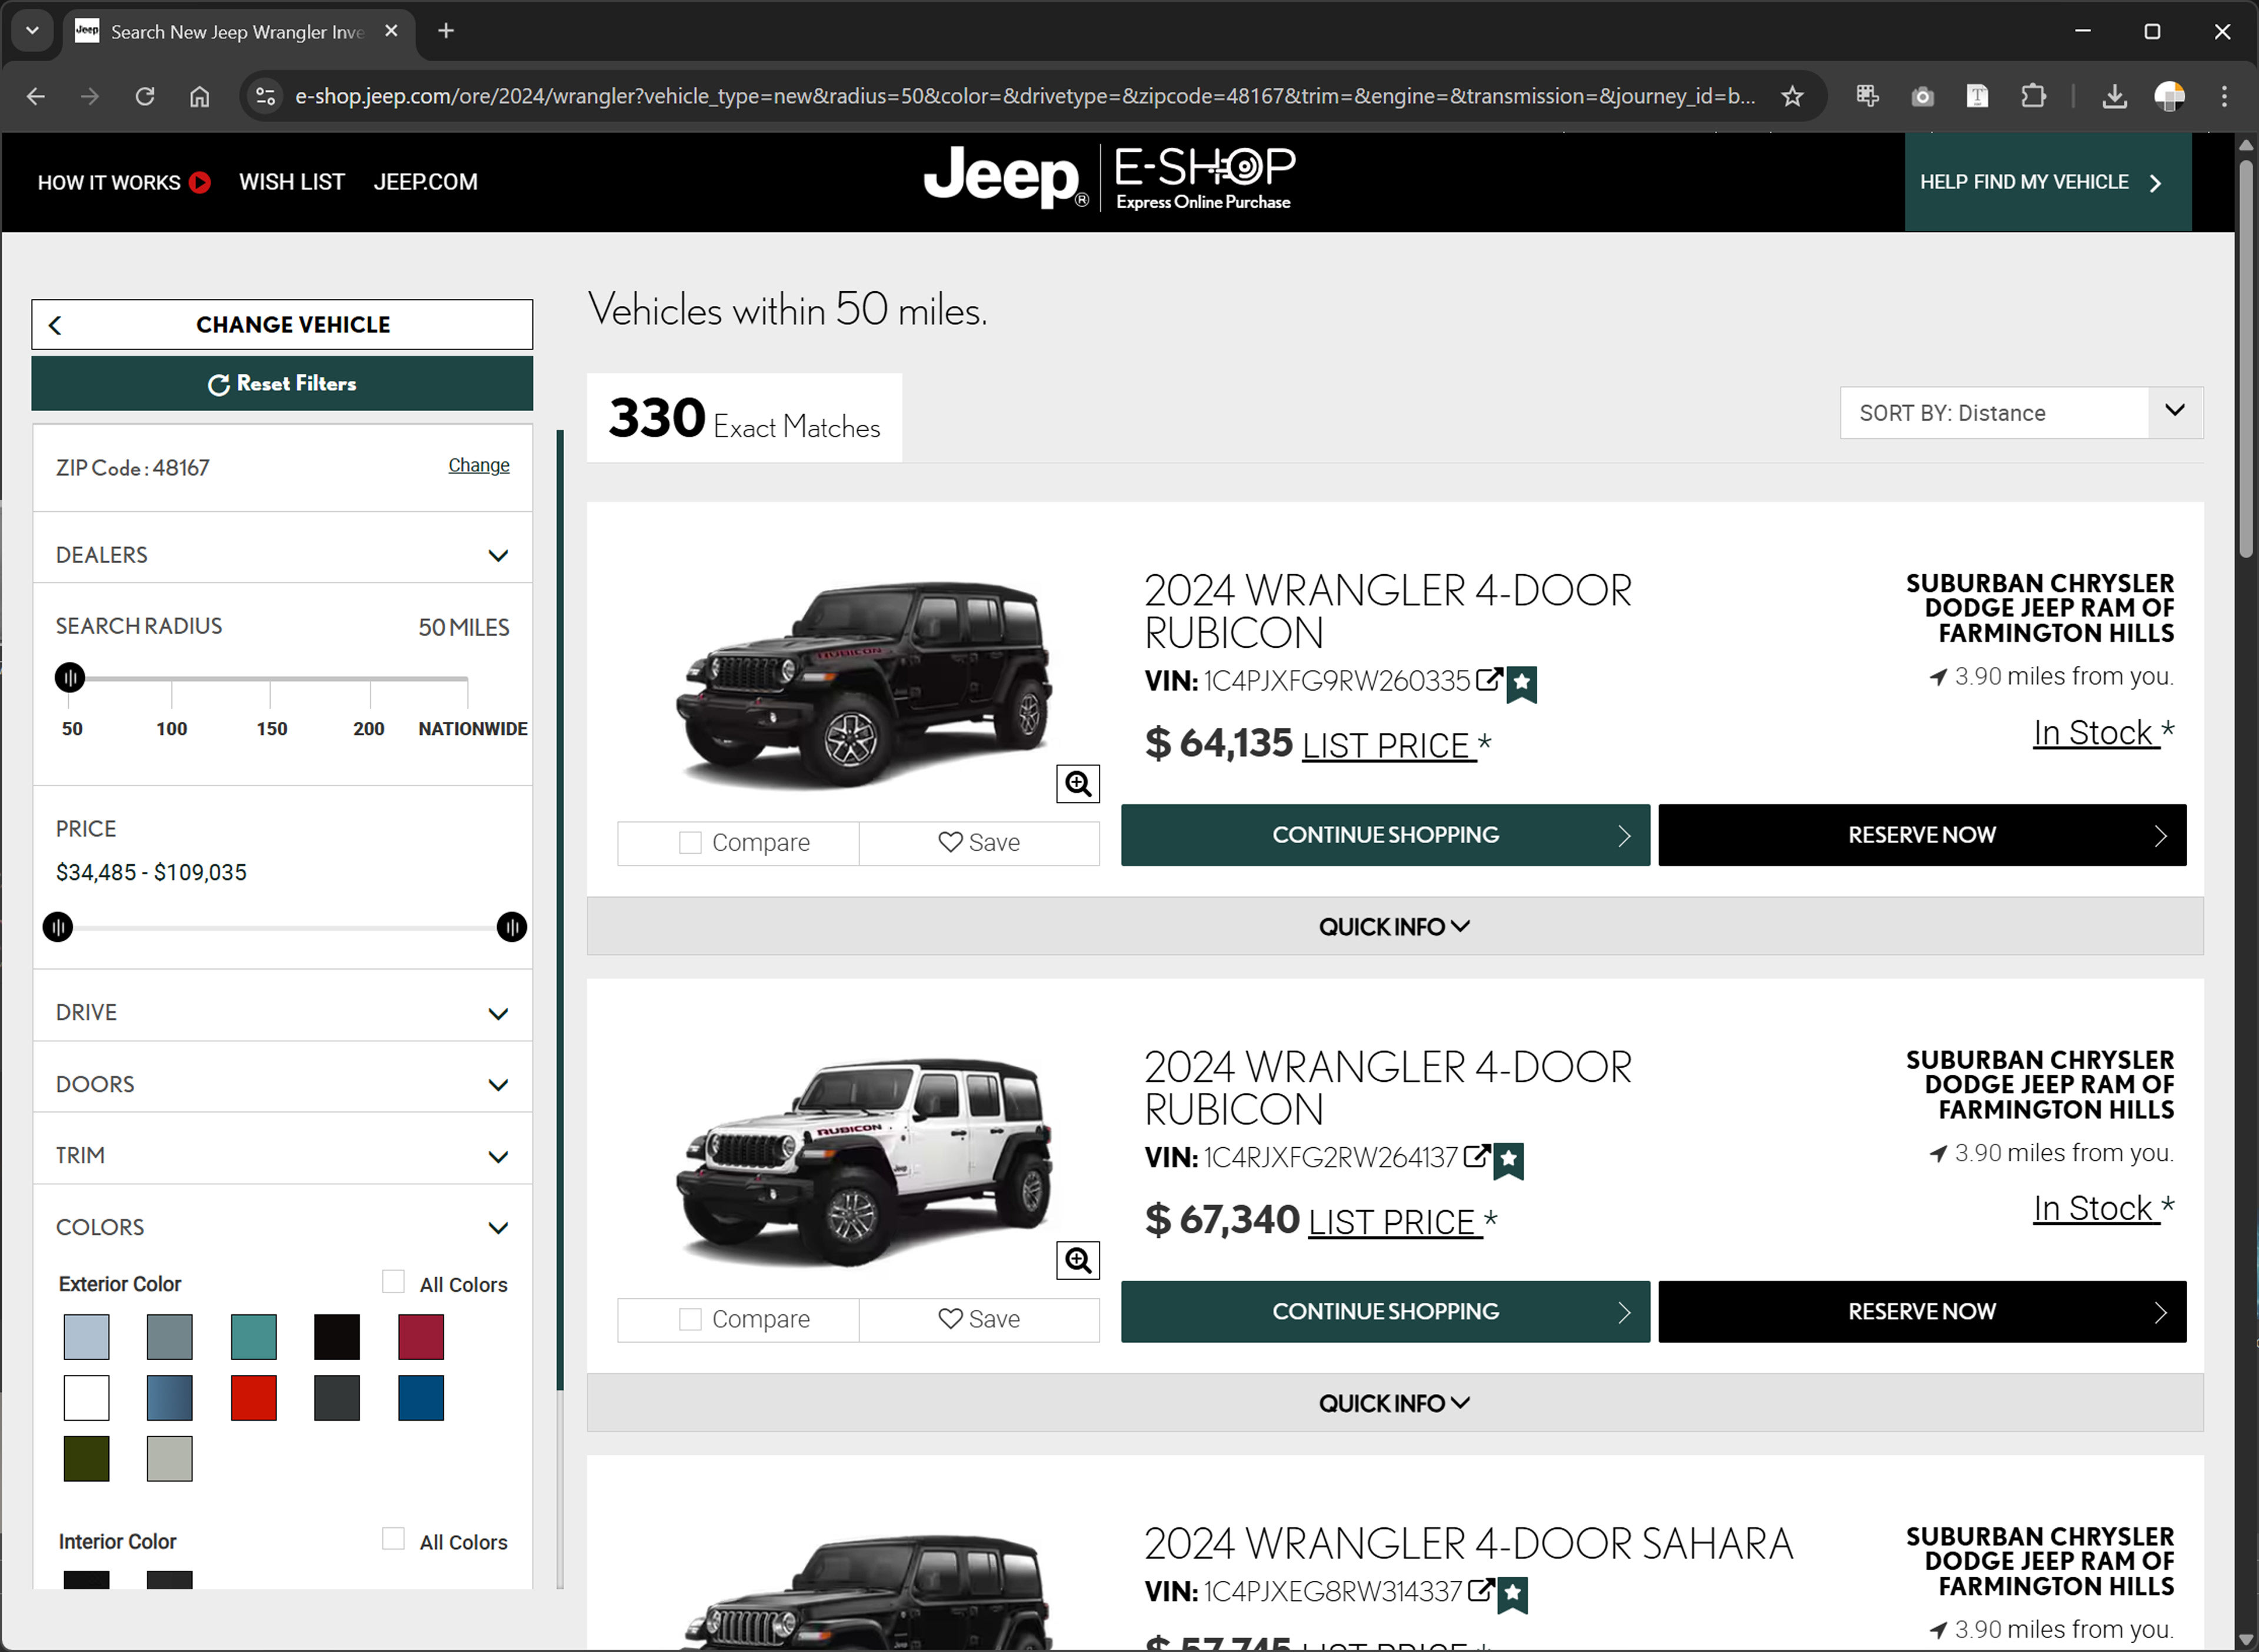Select the teal exterior color swatch

click(x=253, y=1337)
